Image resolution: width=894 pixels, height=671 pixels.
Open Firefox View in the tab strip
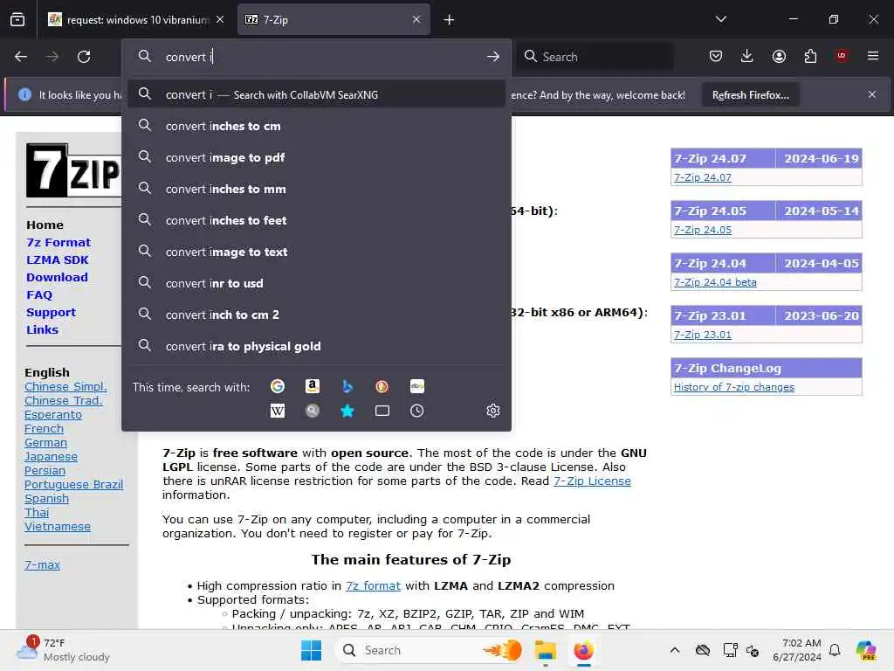(x=17, y=19)
